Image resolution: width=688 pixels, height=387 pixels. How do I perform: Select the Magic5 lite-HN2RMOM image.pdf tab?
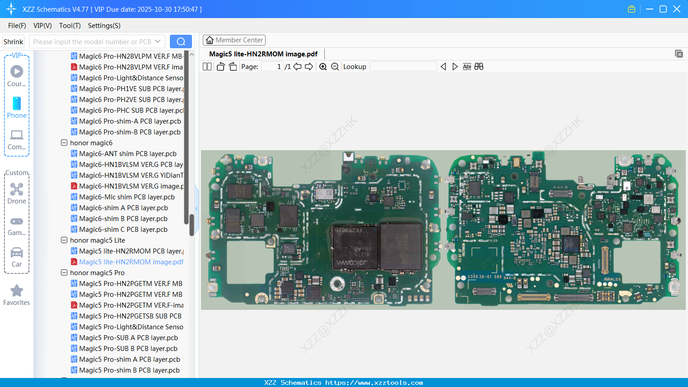click(x=263, y=54)
